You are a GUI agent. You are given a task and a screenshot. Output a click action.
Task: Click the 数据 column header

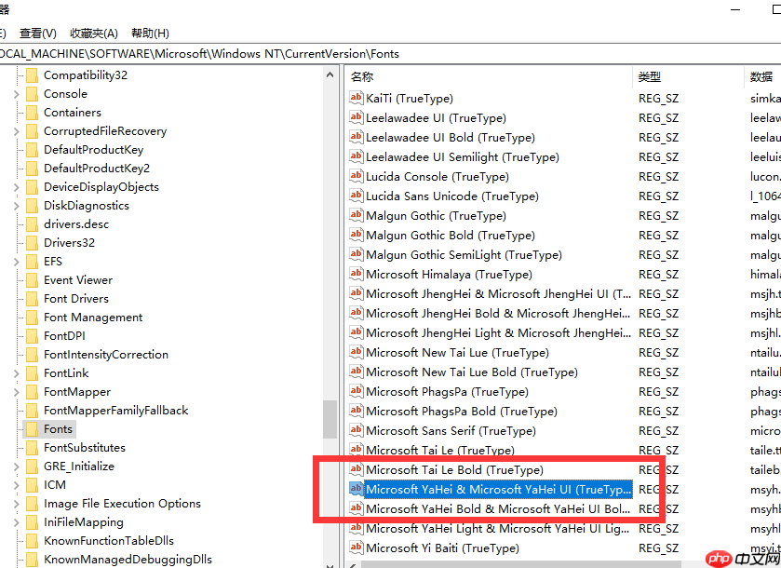click(x=762, y=76)
